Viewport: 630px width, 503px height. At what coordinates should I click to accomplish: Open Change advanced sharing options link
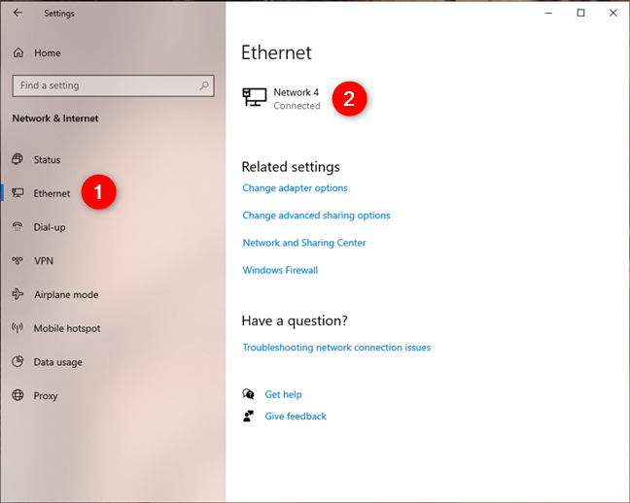(316, 216)
